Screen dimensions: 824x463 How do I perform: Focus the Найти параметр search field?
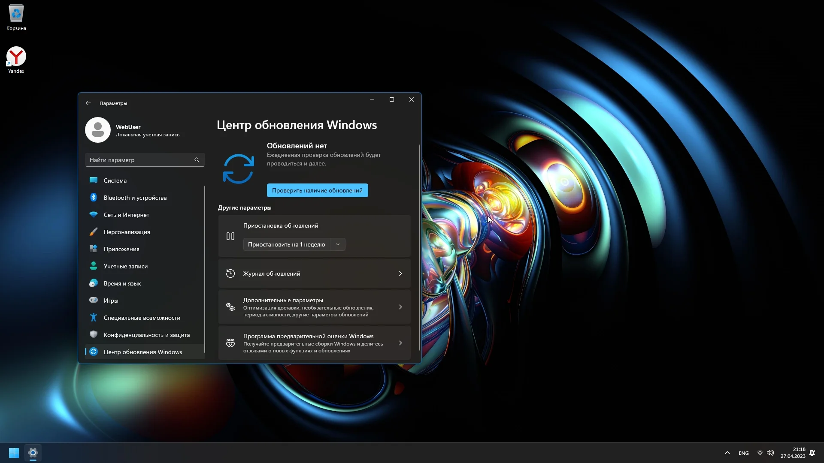coord(139,160)
